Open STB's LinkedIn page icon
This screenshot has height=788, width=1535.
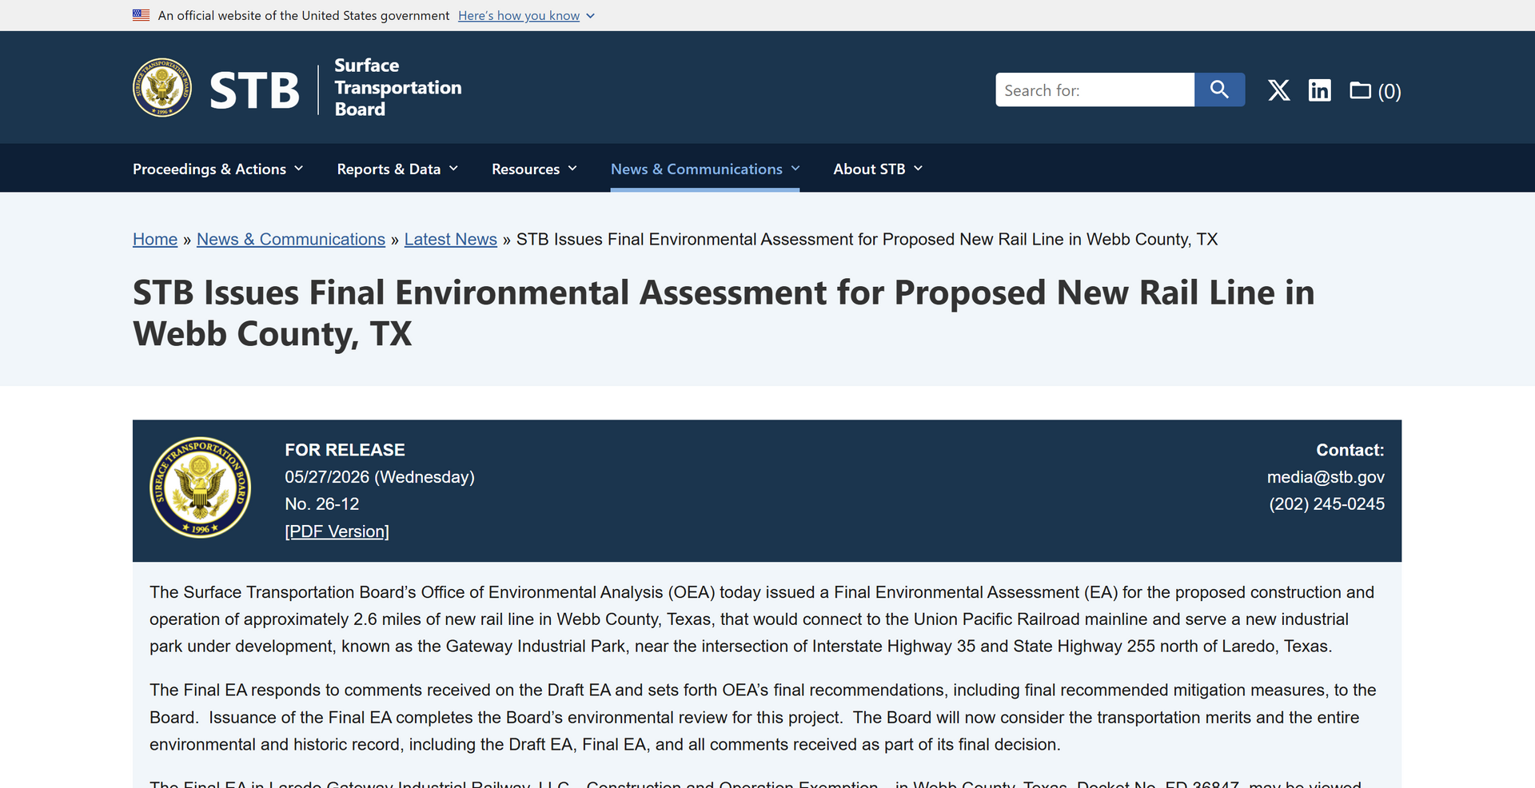click(1319, 90)
